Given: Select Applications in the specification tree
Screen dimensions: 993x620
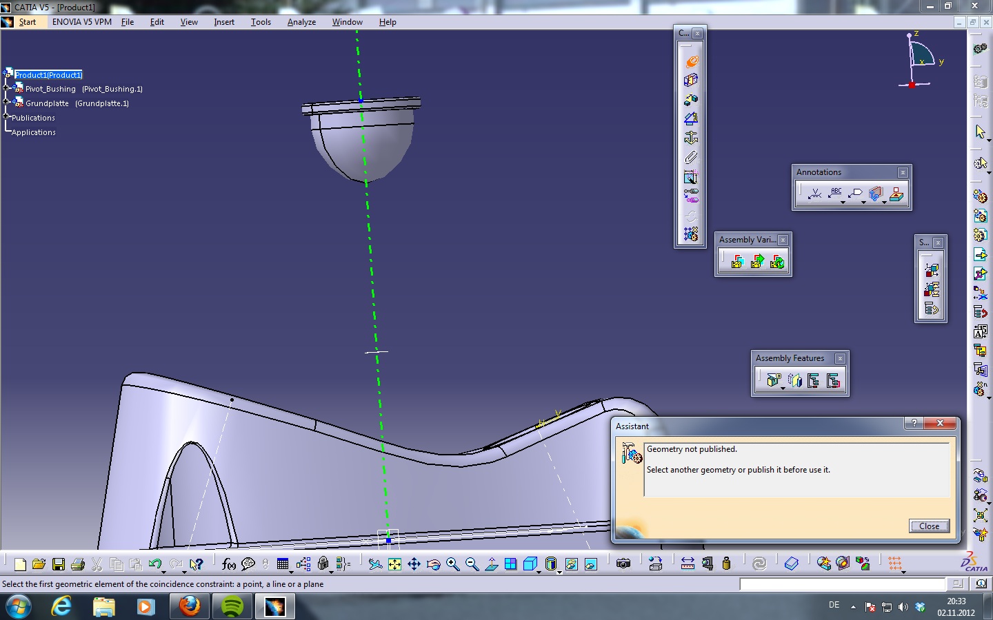Looking at the screenshot, I should point(34,132).
